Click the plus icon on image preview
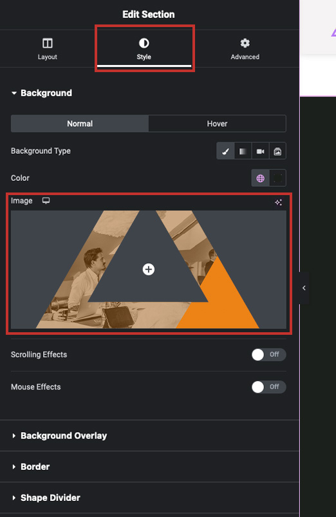The width and height of the screenshot is (336, 517). [x=149, y=269]
